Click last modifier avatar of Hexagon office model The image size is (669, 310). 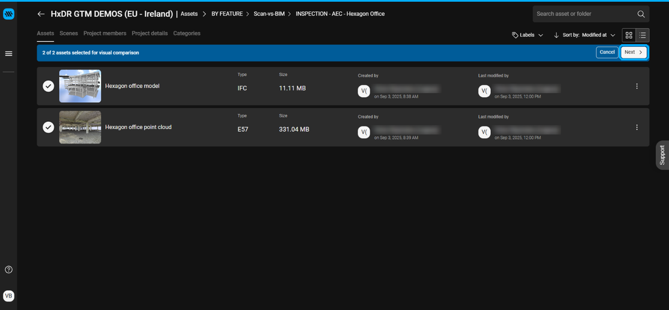[x=484, y=91]
